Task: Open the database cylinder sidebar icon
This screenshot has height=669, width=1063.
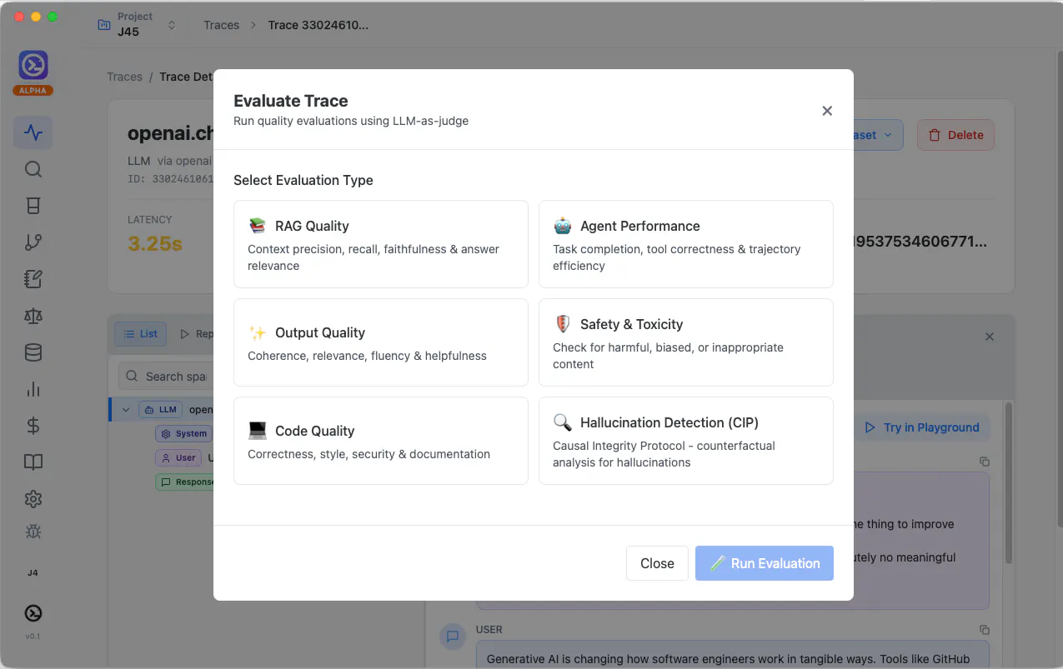Action: [33, 352]
